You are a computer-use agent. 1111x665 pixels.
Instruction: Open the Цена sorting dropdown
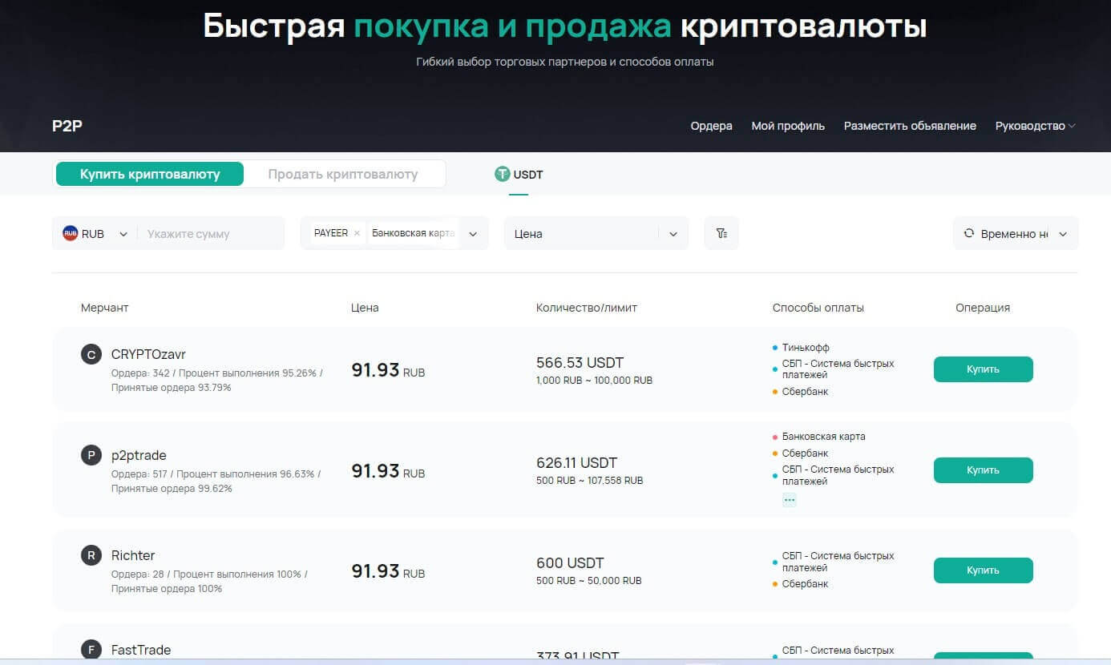tap(673, 234)
